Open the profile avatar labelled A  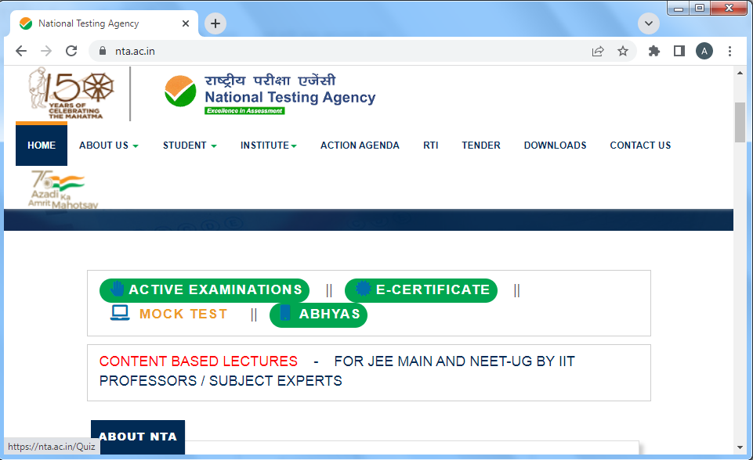pyautogui.click(x=704, y=51)
